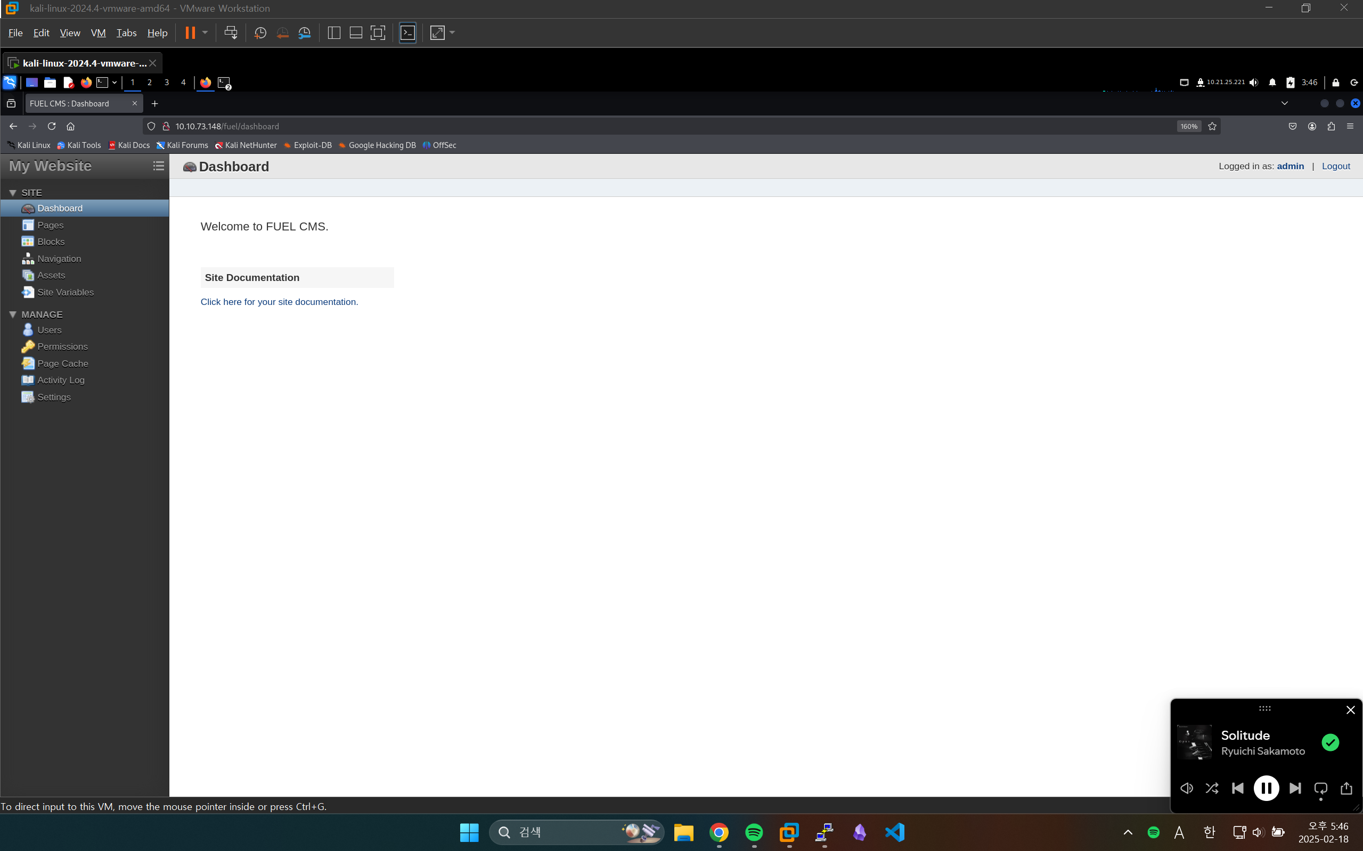The height and width of the screenshot is (851, 1363).
Task: Bookmark page with star icon
Action: (1213, 126)
